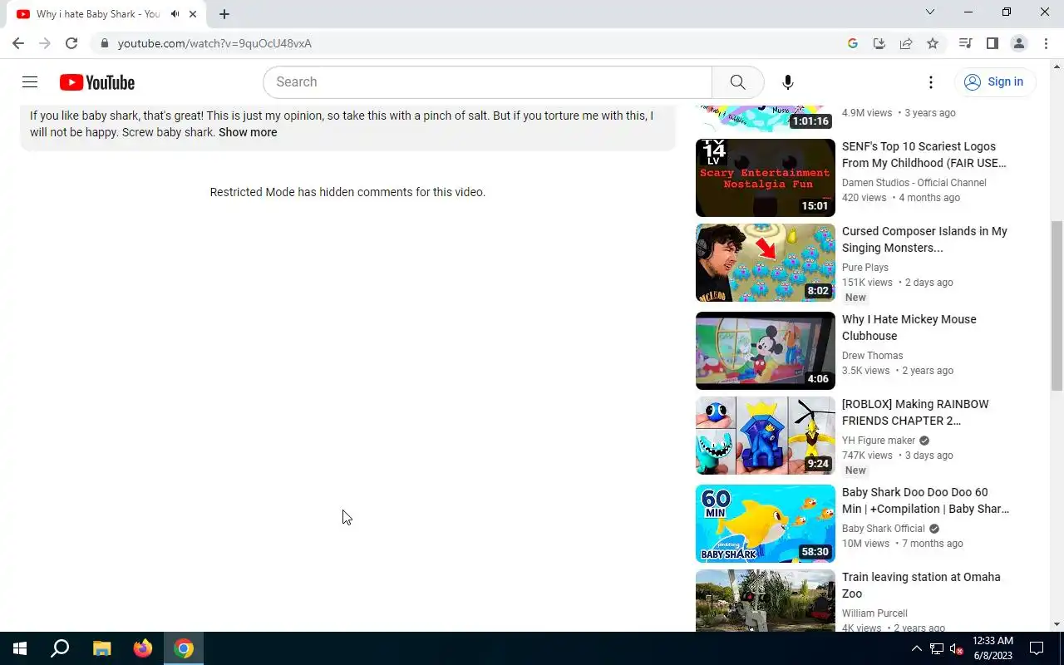Bookmark this page with the star icon
Image resolution: width=1064 pixels, height=665 pixels.
[x=933, y=43]
